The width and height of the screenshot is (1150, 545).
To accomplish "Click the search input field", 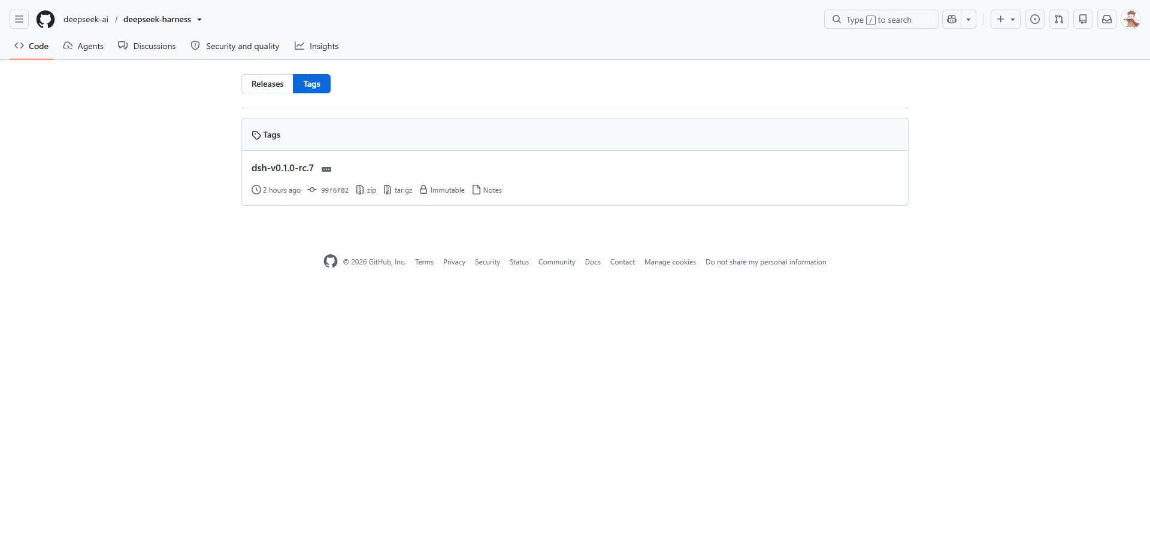I will pos(881,19).
